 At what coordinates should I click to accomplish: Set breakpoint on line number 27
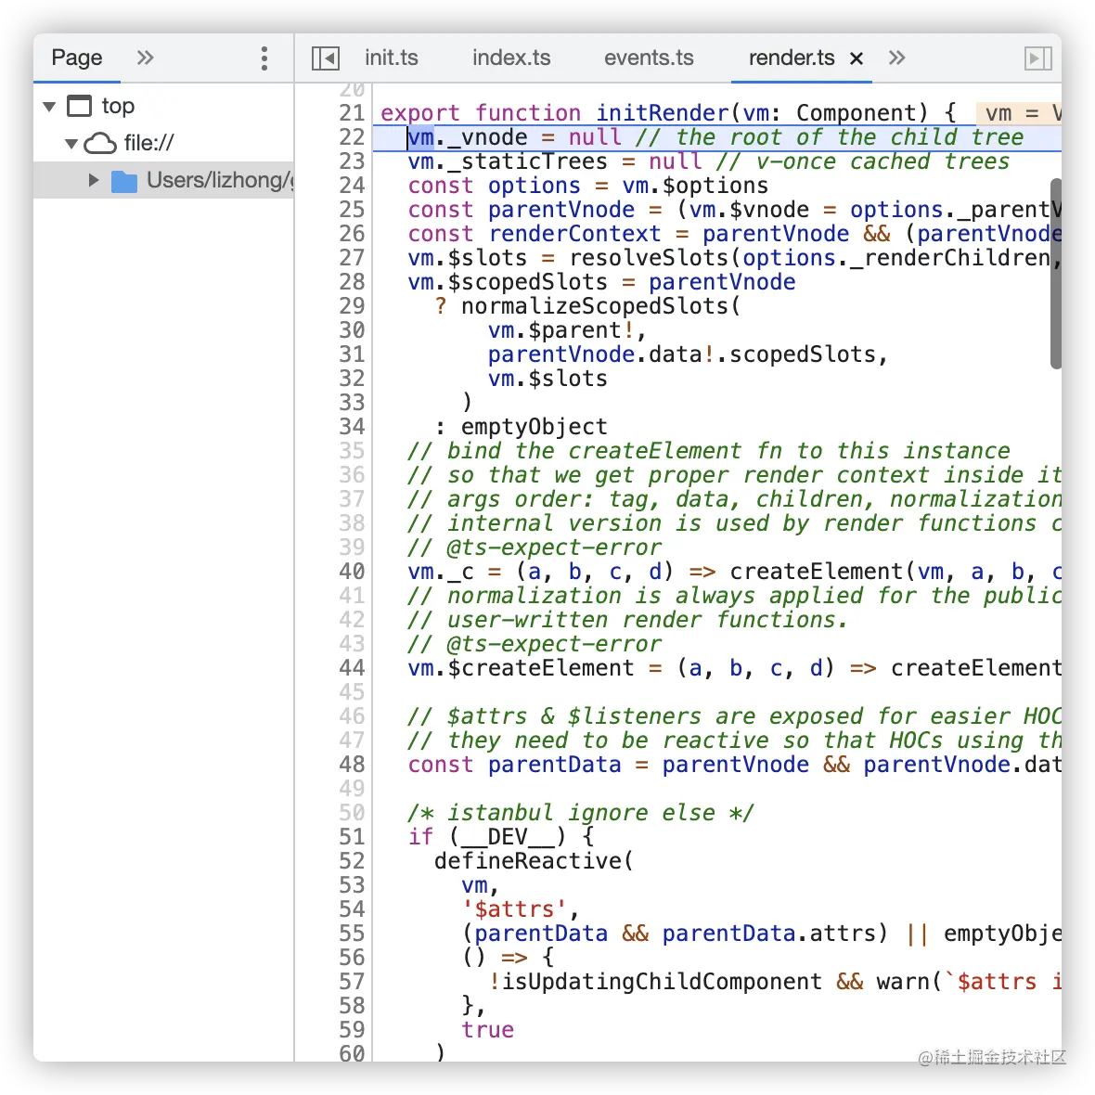tap(352, 258)
